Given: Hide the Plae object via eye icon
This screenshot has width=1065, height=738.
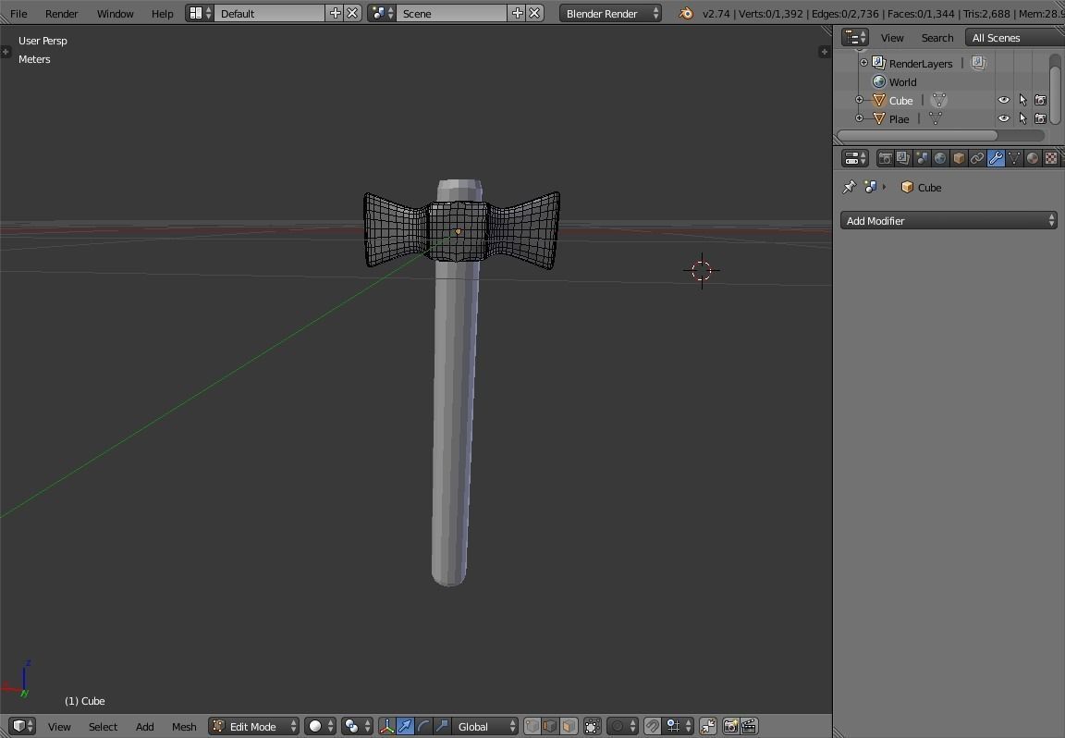Looking at the screenshot, I should click(1003, 118).
